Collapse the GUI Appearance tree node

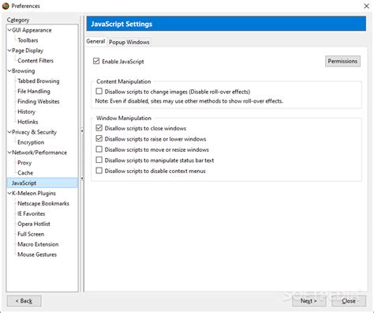(x=9, y=30)
